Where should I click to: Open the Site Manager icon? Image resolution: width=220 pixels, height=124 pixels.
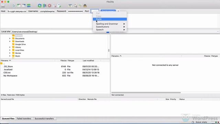coord(3,6)
